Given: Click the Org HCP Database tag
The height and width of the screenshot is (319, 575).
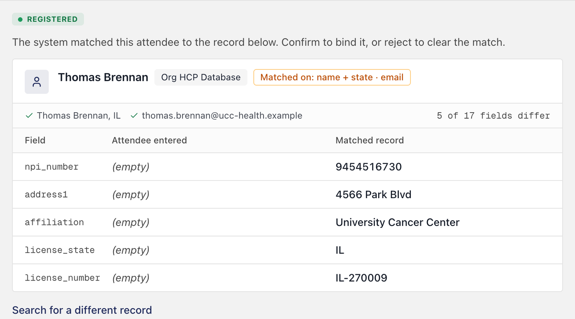Looking at the screenshot, I should 201,77.
